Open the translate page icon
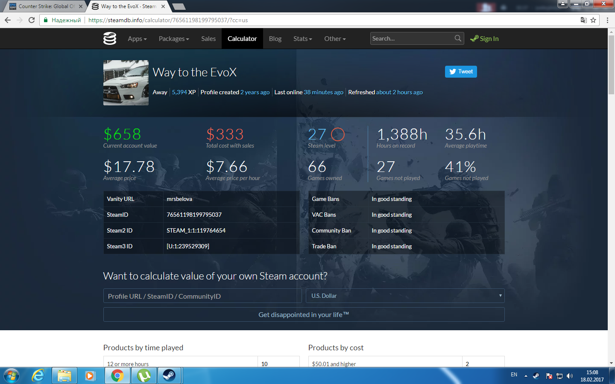This screenshot has height=384, width=615. [x=583, y=20]
